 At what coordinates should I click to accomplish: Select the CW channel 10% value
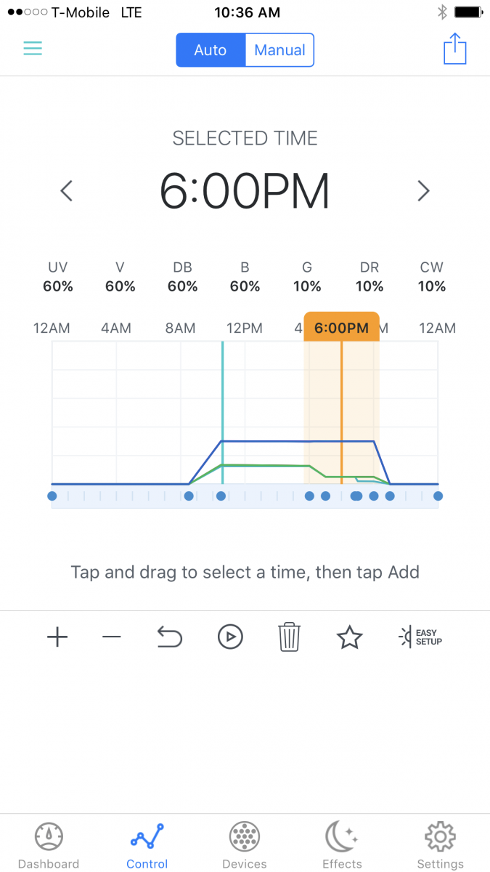tap(432, 286)
